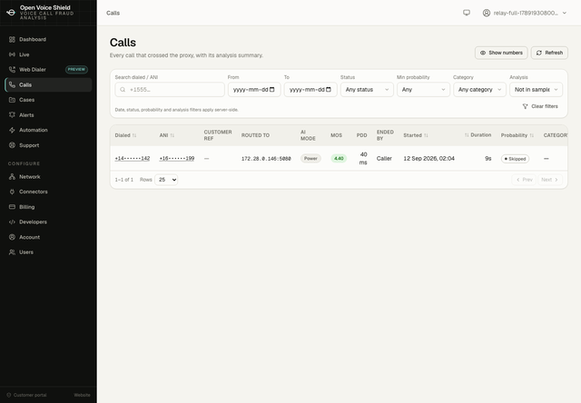Click the Developers code icon

tap(12, 221)
